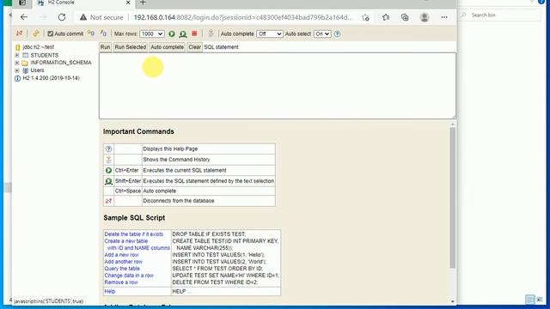Viewport: 550px width, 309px height.
Task: Click 'DROP TABLE IF EXISTS TEST;' text
Action: click(209, 234)
